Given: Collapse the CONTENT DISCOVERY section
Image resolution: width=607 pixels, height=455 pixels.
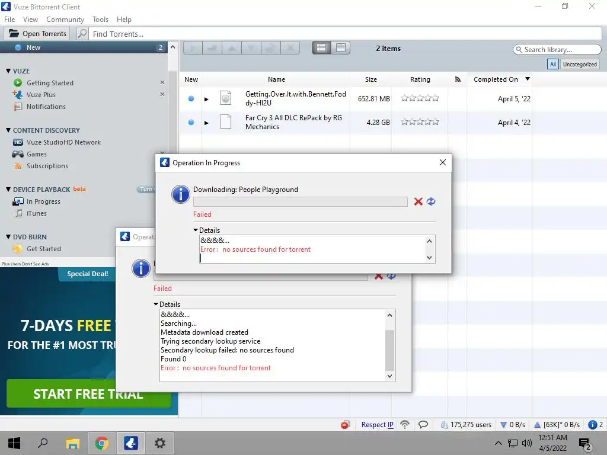Looking at the screenshot, I should pyautogui.click(x=8, y=130).
